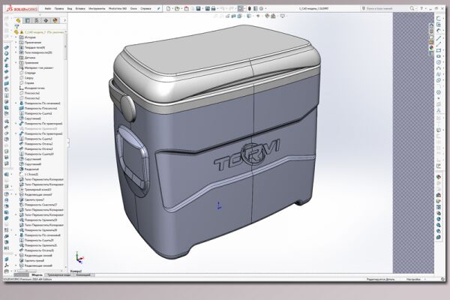
Task: Select the Исходная точка item
Action: [31, 88]
